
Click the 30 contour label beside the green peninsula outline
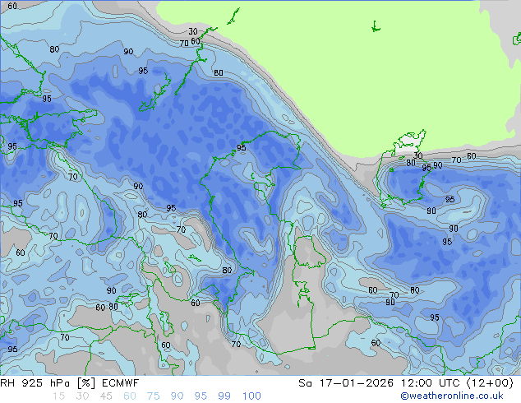click(x=417, y=155)
